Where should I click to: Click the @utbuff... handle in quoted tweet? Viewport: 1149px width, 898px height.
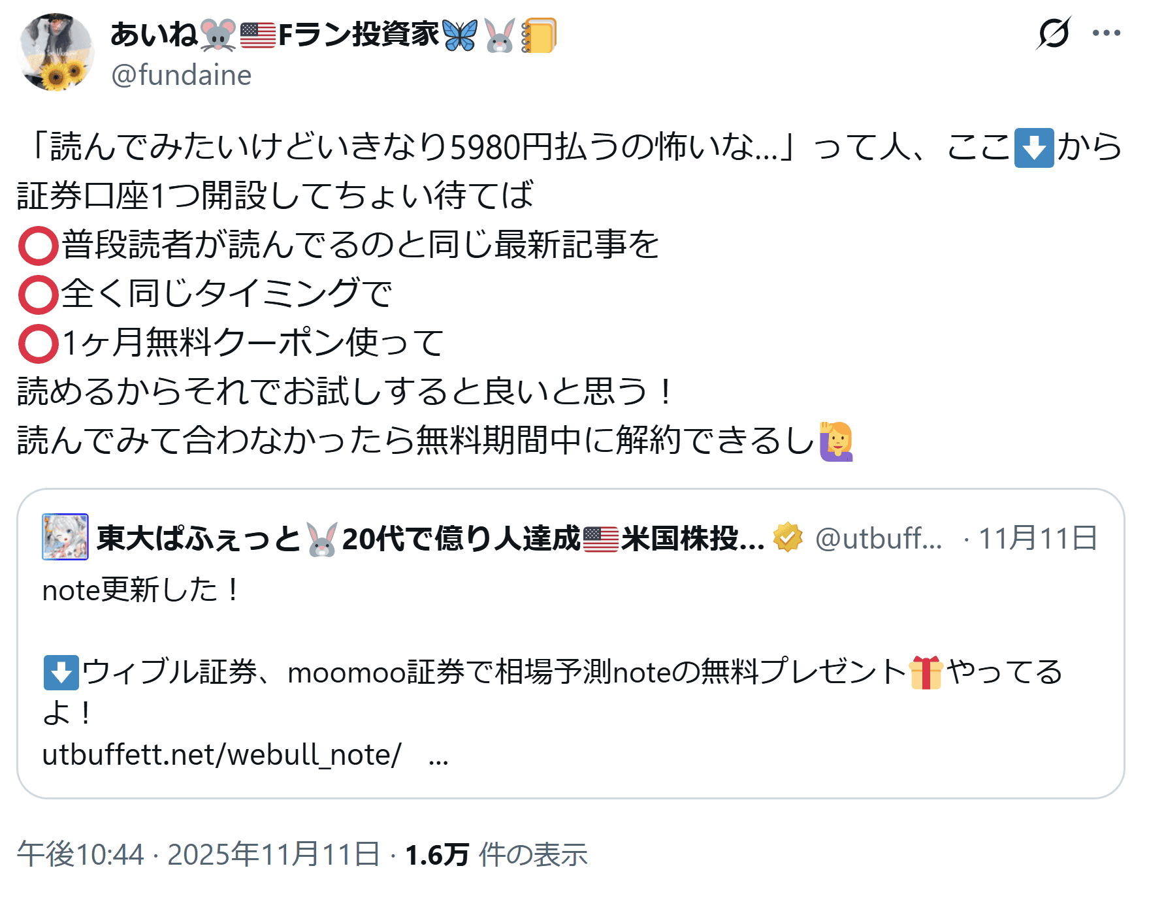pyautogui.click(x=879, y=538)
